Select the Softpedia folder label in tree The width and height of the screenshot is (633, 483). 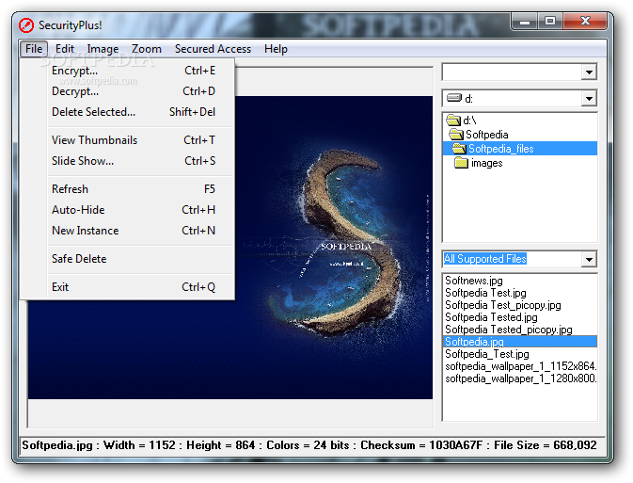pyautogui.click(x=487, y=135)
